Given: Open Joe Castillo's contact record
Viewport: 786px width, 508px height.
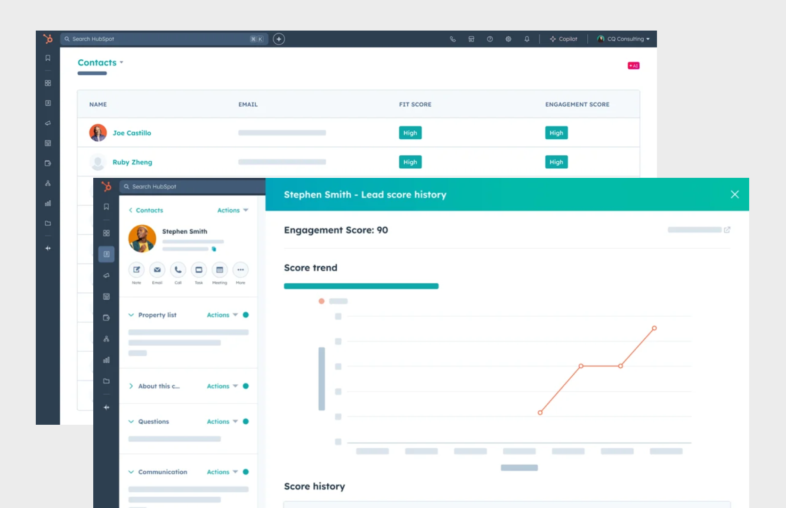Looking at the screenshot, I should [x=132, y=133].
